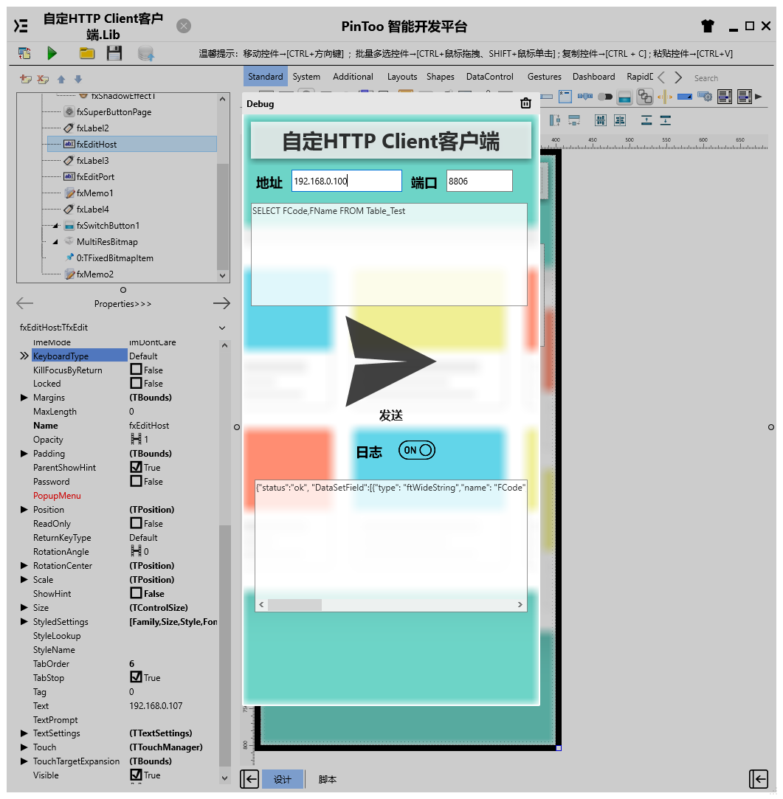Expand the TextSettings property
The width and height of the screenshot is (783, 799).
pos(24,733)
